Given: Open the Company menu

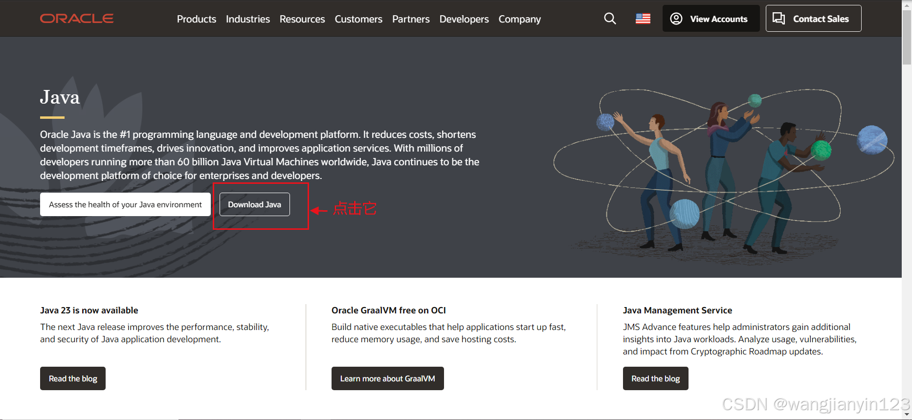Looking at the screenshot, I should coord(520,19).
